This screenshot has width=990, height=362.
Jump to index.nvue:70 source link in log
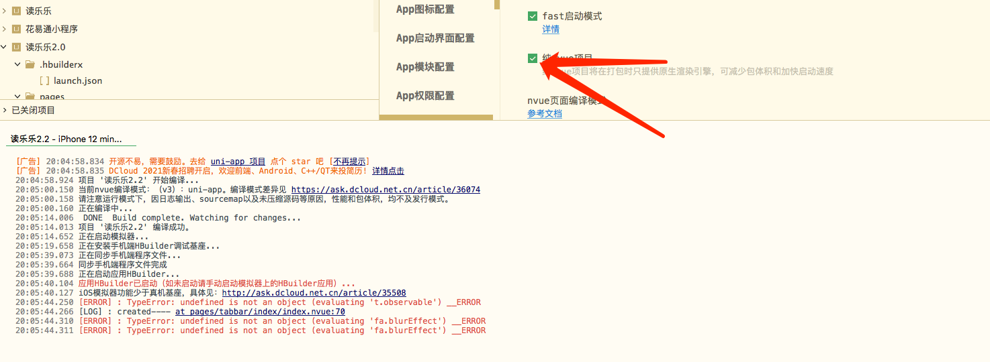pos(260,312)
